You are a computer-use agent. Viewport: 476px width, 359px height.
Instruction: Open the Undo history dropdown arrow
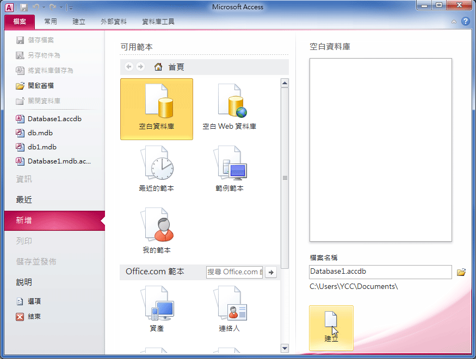(44, 7)
